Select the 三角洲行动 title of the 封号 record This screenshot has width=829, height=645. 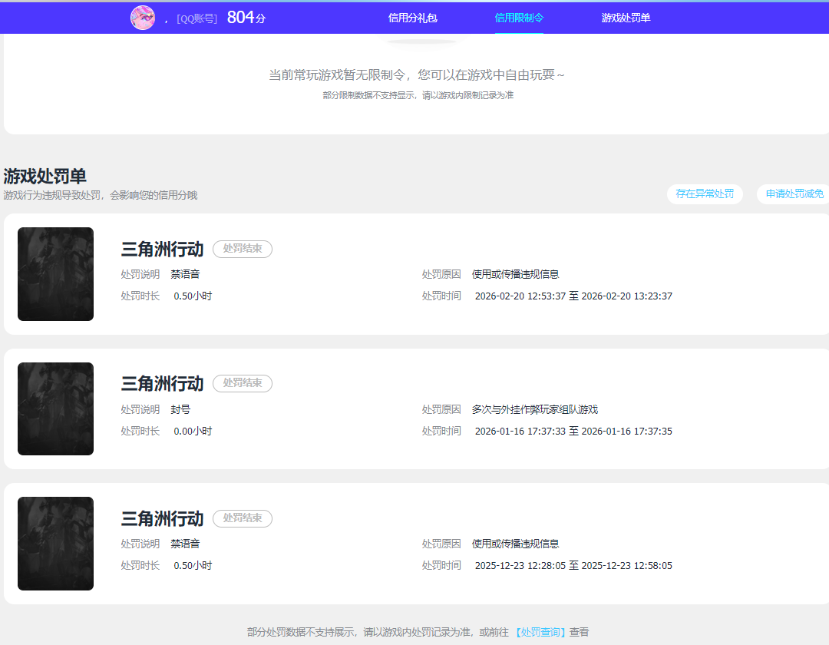click(162, 384)
